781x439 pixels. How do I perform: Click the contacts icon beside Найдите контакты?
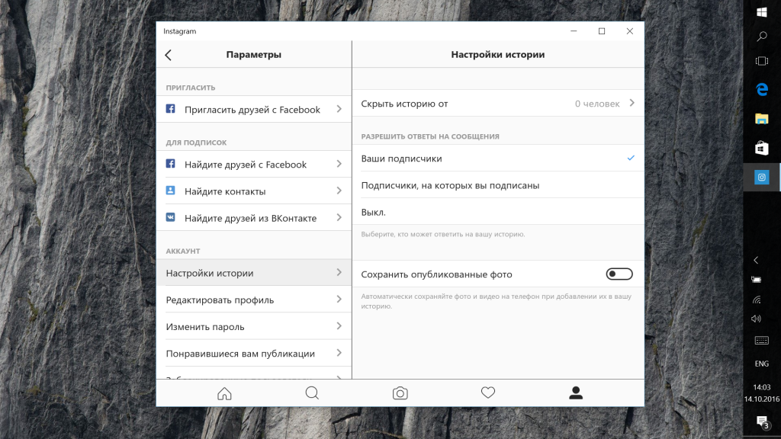(170, 191)
